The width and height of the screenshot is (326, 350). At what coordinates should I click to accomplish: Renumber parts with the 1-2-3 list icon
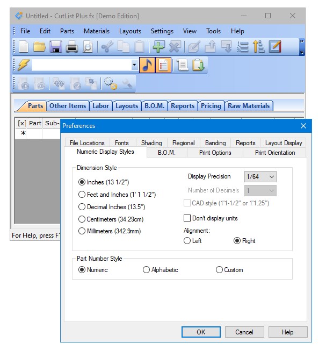pos(243,47)
